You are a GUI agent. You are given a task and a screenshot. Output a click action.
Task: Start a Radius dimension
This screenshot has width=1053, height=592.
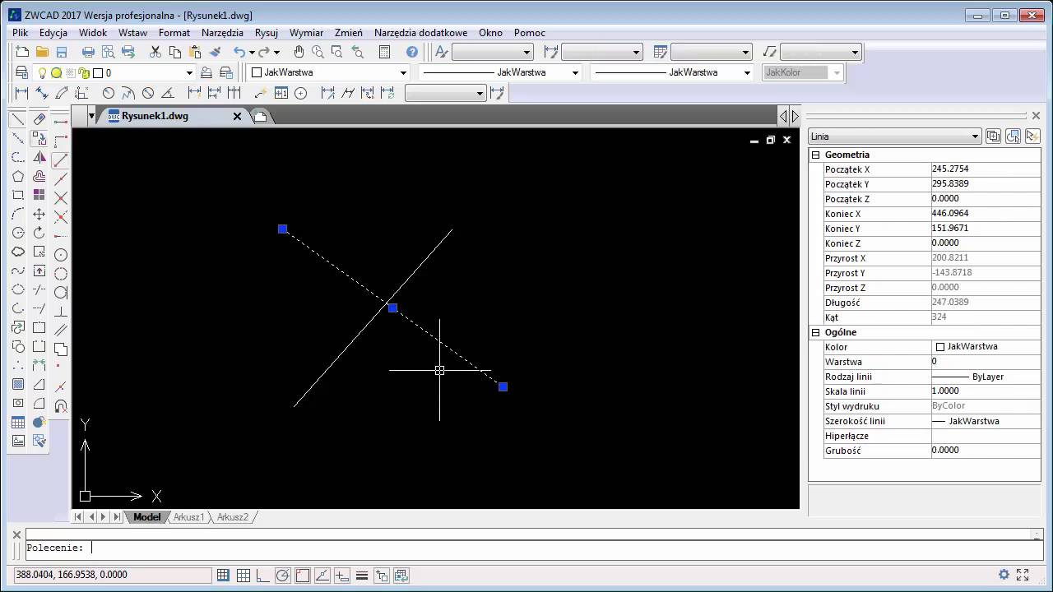click(x=108, y=93)
